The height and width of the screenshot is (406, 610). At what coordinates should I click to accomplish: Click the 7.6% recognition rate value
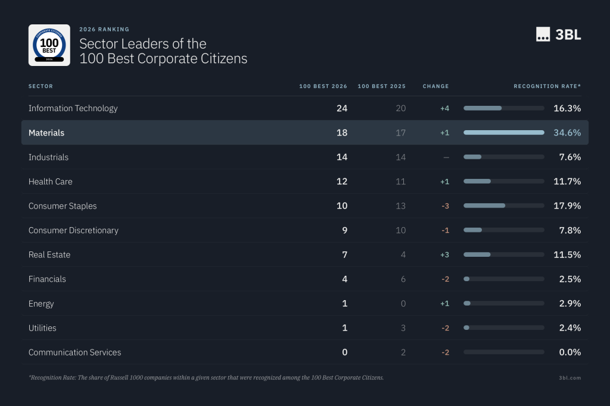point(570,157)
